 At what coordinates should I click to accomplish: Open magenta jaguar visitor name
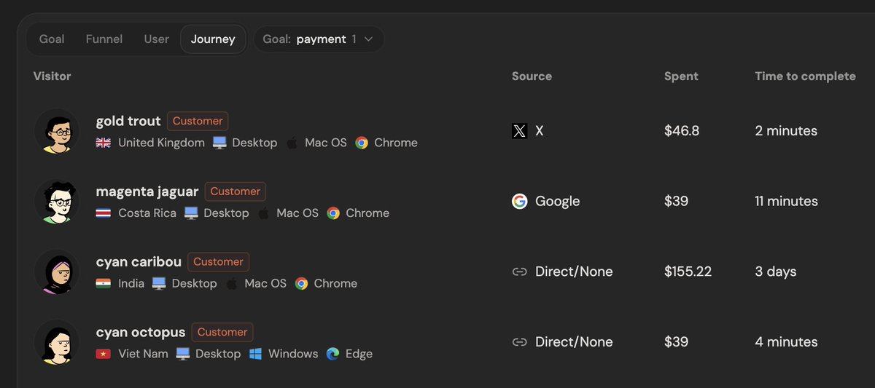click(x=147, y=191)
